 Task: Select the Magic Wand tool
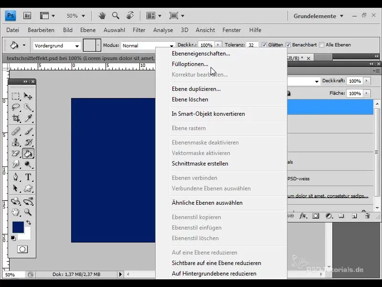click(28, 107)
